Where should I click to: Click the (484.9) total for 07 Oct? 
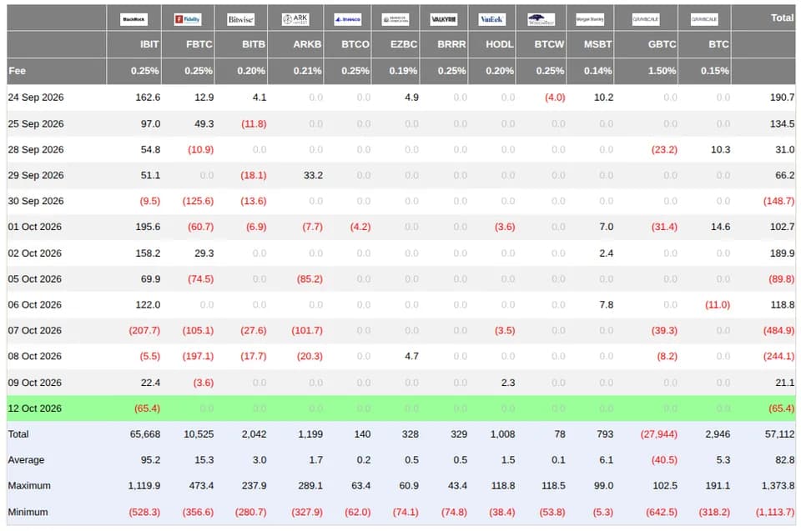(x=779, y=330)
